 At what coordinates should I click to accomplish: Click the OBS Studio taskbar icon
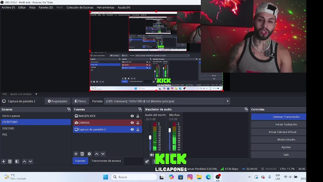(x=218, y=177)
